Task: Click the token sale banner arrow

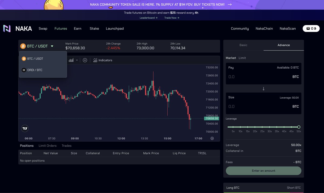Action: [x=230, y=5]
